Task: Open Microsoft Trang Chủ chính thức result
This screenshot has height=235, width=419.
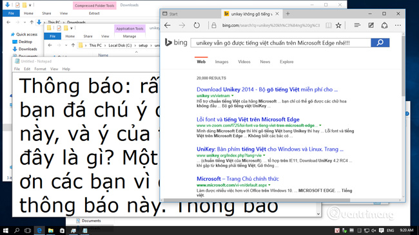Action: pos(238,178)
